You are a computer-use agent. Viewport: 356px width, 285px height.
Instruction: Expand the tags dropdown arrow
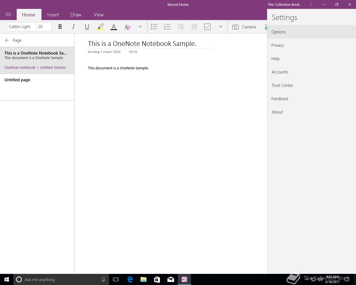click(221, 27)
